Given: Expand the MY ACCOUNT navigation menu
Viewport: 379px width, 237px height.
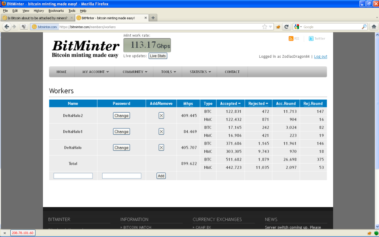Looking at the screenshot, I should tap(95, 72).
